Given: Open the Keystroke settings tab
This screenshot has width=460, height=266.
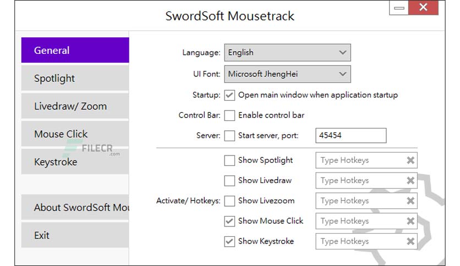Looking at the screenshot, I should coord(75,162).
